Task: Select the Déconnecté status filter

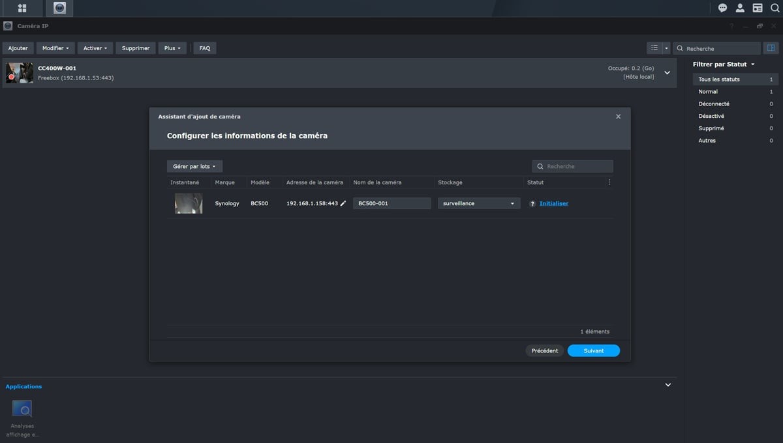Action: (x=714, y=104)
